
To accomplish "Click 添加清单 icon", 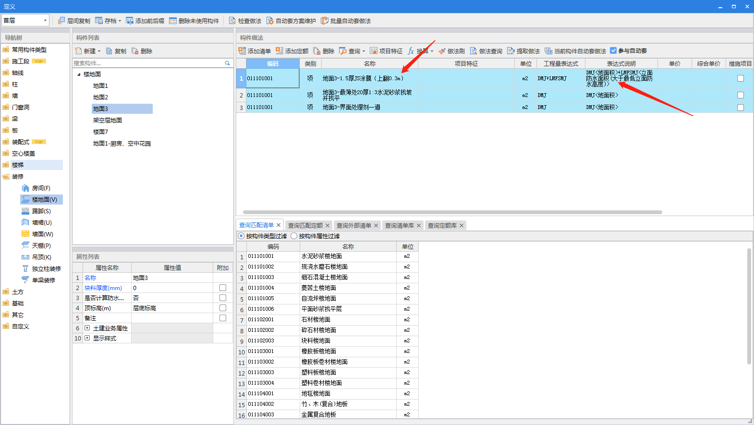I will tap(242, 51).
